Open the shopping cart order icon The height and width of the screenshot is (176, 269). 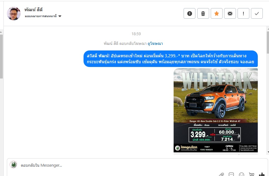click(x=252, y=174)
